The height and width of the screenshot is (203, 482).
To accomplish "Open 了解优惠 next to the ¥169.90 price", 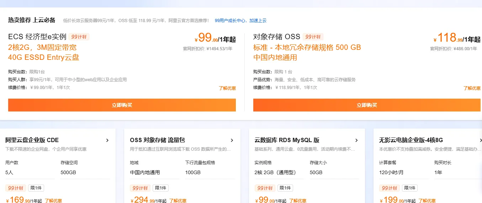I will click(53, 201).
